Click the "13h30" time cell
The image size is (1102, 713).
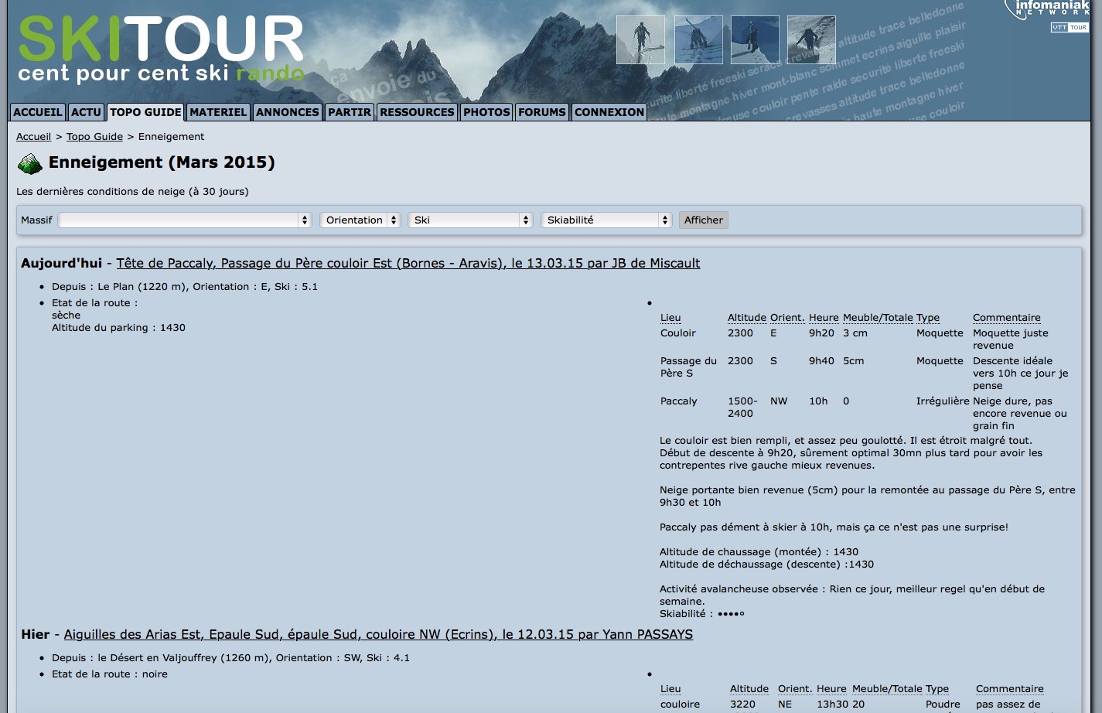[832, 704]
